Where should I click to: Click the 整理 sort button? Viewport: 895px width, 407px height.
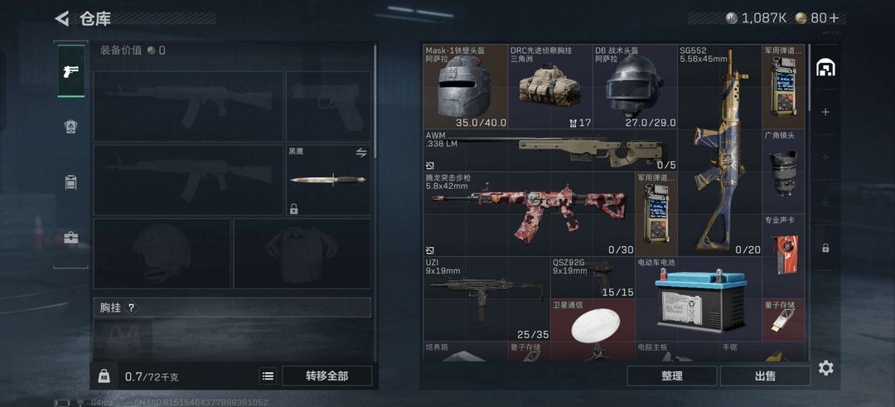coord(672,376)
